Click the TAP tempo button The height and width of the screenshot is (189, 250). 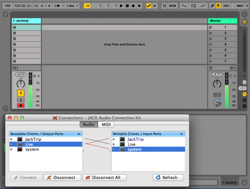[x=7, y=6]
